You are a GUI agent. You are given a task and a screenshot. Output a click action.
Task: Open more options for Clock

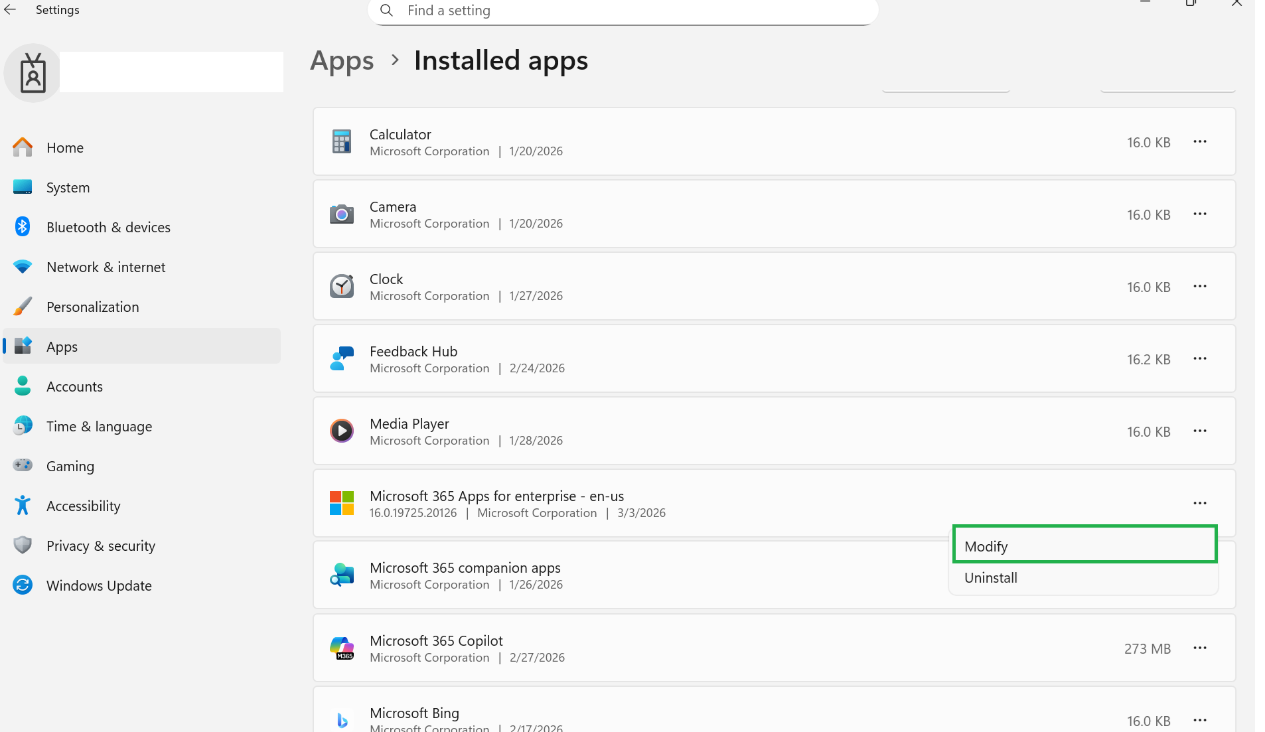(x=1200, y=287)
